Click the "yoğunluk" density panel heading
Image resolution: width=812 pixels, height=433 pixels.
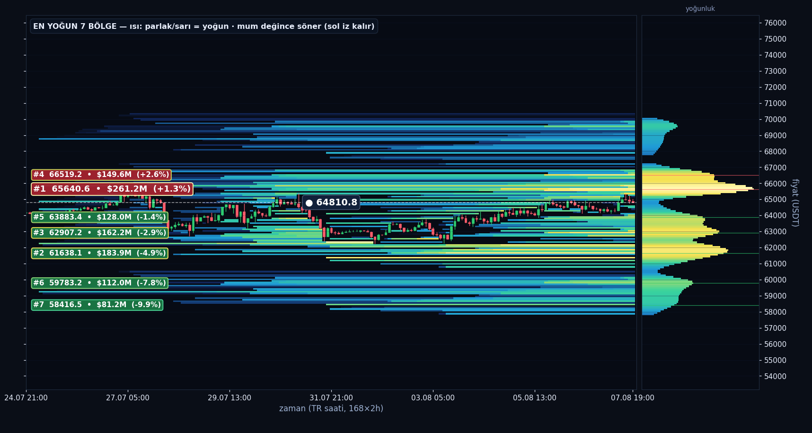(x=700, y=9)
